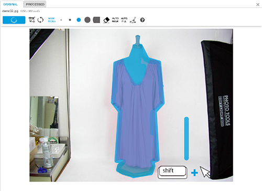Image resolution: width=262 pixels, height=191 pixels.
Task: Switch to the Original tab
Action: 10,4
